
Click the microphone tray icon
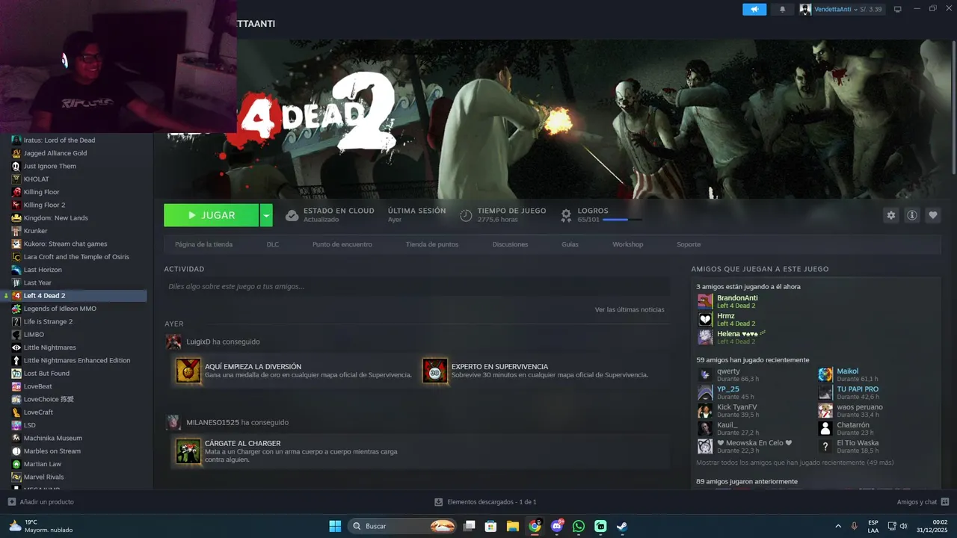point(854,526)
